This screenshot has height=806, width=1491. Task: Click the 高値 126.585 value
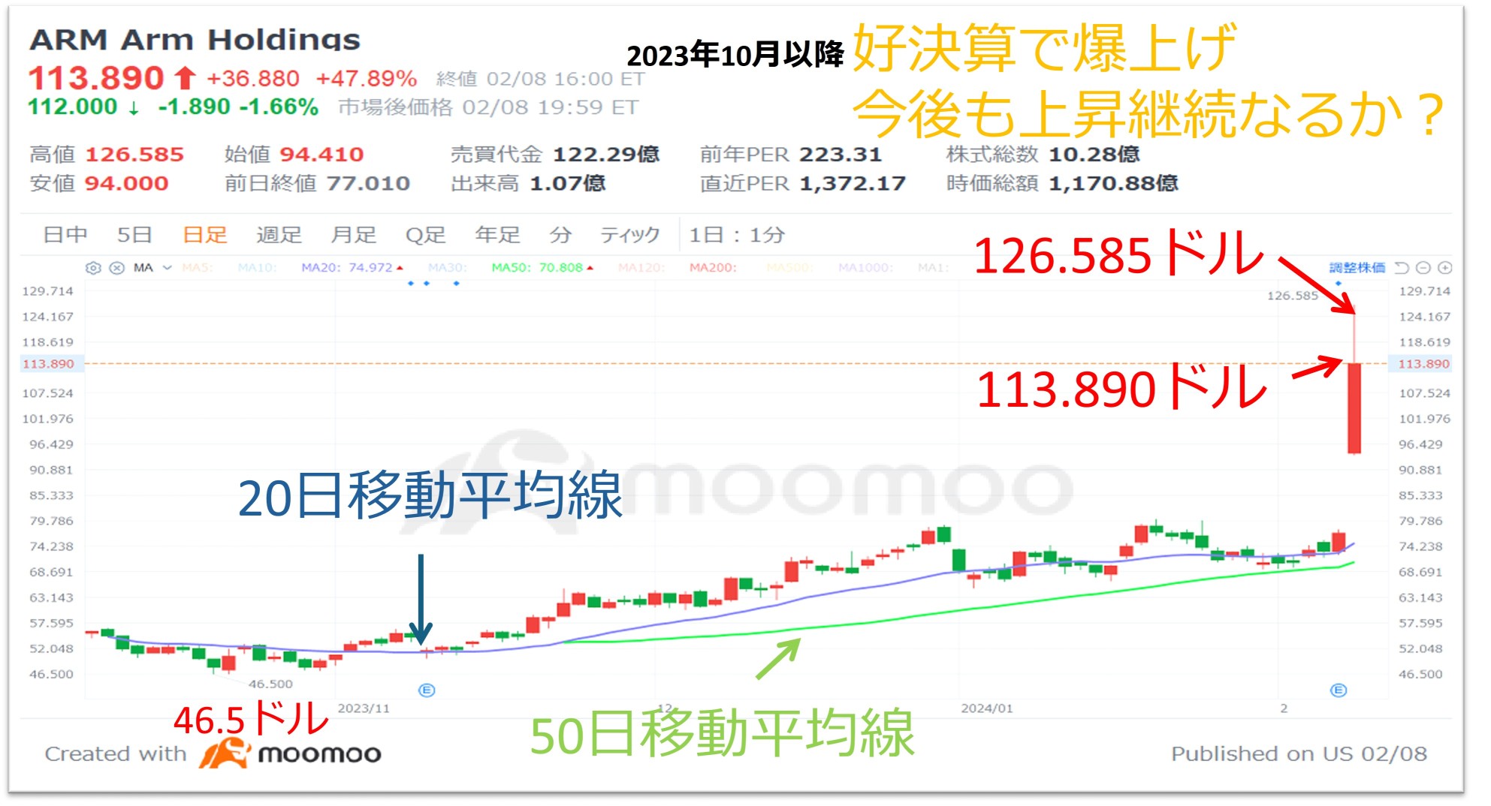[x=134, y=155]
